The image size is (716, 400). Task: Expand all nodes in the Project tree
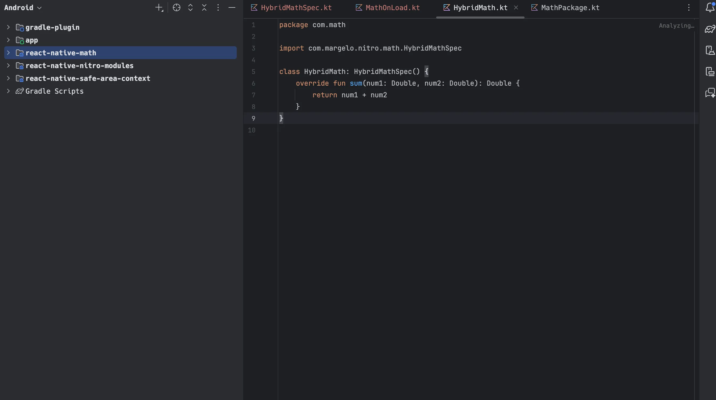[190, 7]
